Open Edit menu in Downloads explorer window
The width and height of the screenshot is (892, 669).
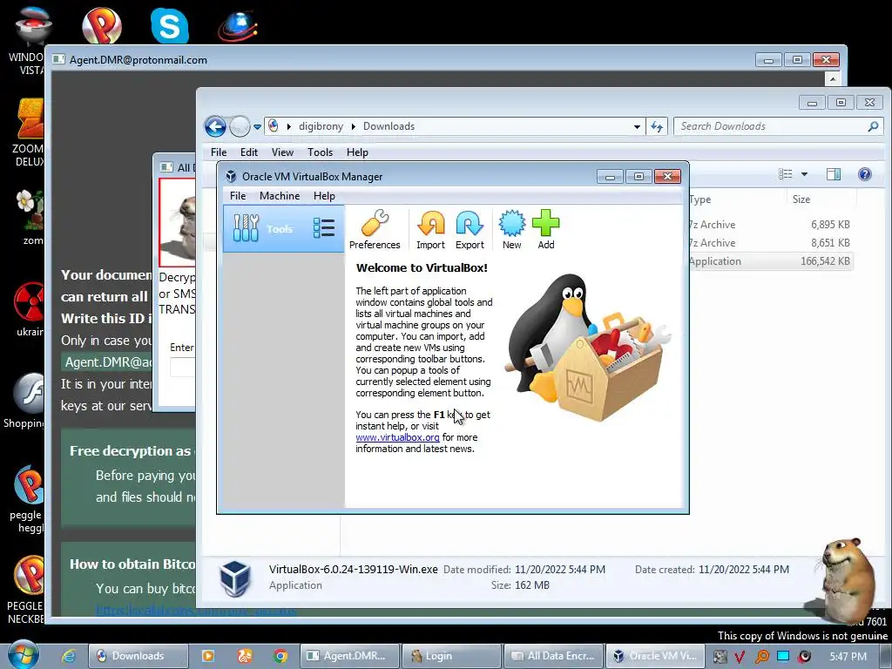(x=248, y=152)
